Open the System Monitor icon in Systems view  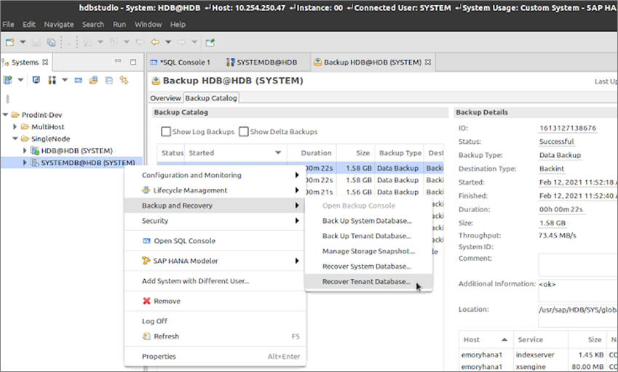point(36,80)
